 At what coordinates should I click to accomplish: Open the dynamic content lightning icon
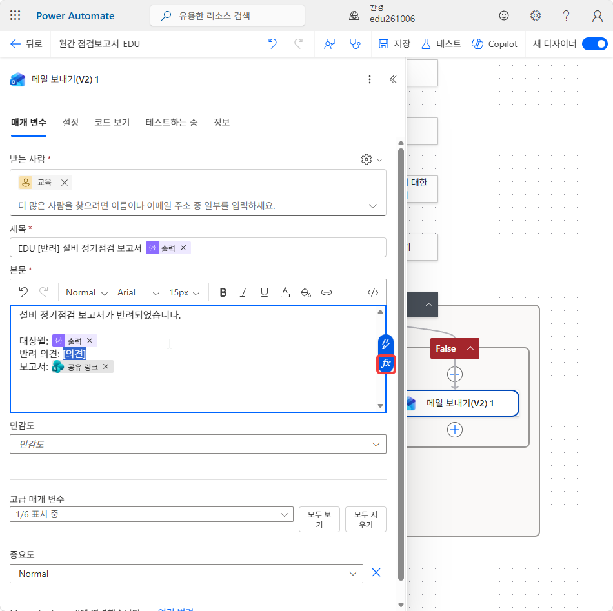tap(386, 344)
